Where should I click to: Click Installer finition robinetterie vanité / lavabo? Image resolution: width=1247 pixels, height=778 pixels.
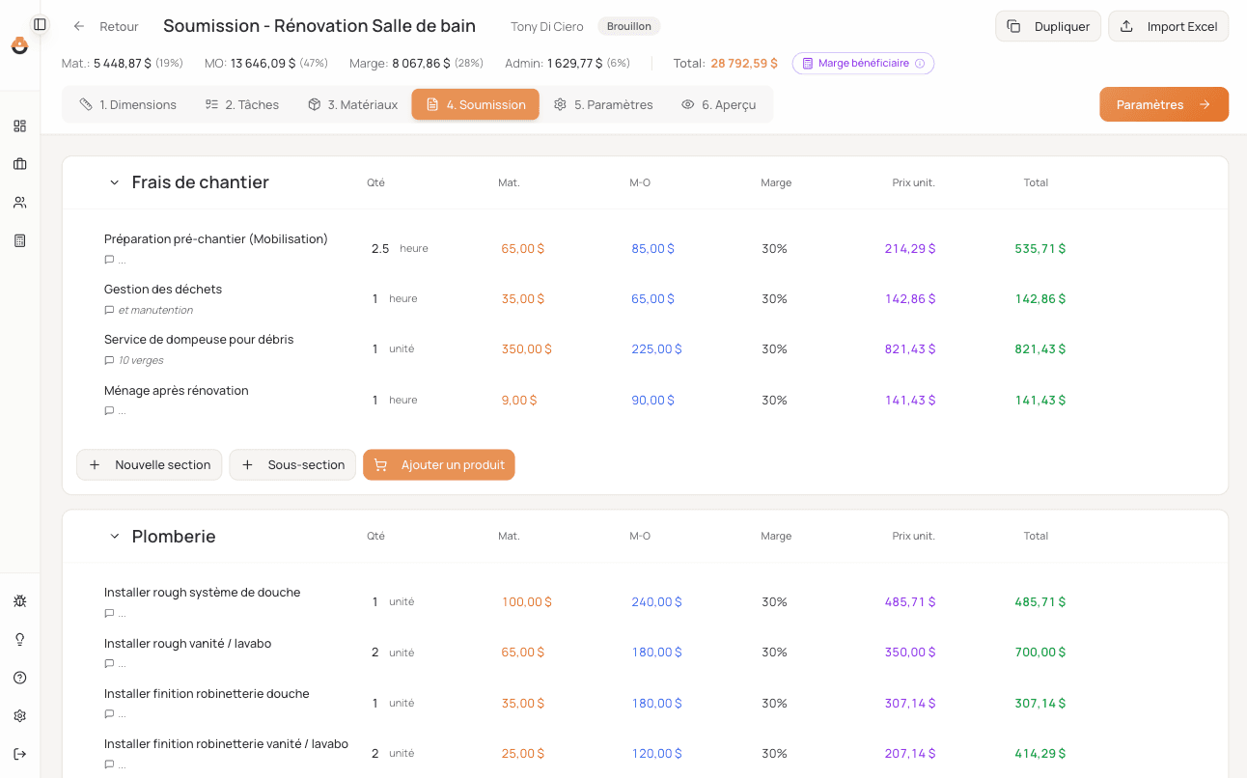point(226,744)
